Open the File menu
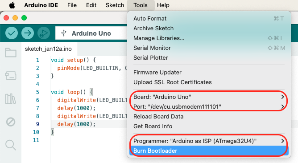 tap(72, 5)
